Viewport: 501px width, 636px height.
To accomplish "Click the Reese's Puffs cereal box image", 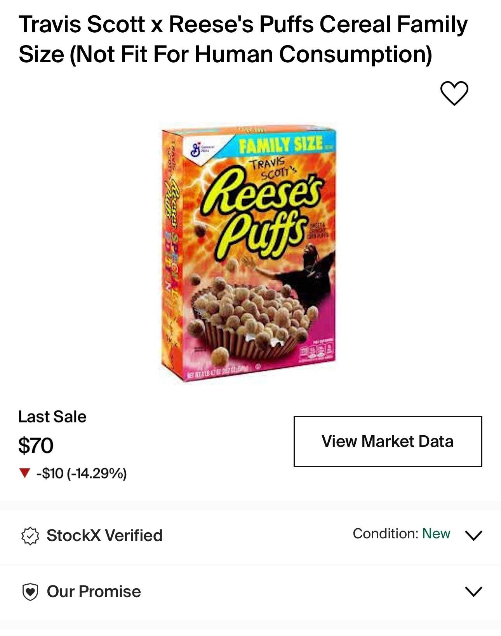I will click(x=249, y=253).
